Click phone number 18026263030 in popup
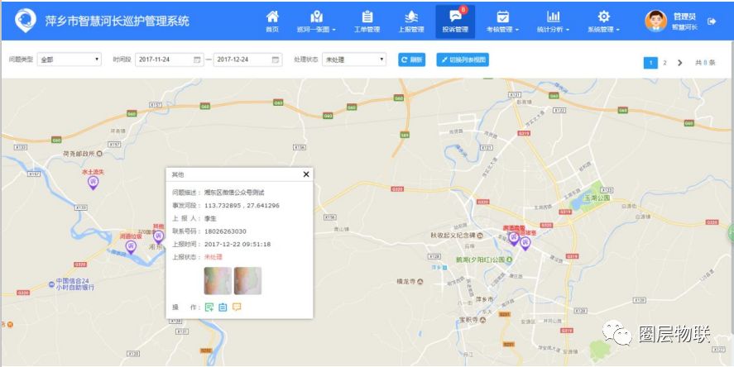The width and height of the screenshot is (734, 367). [x=225, y=231]
